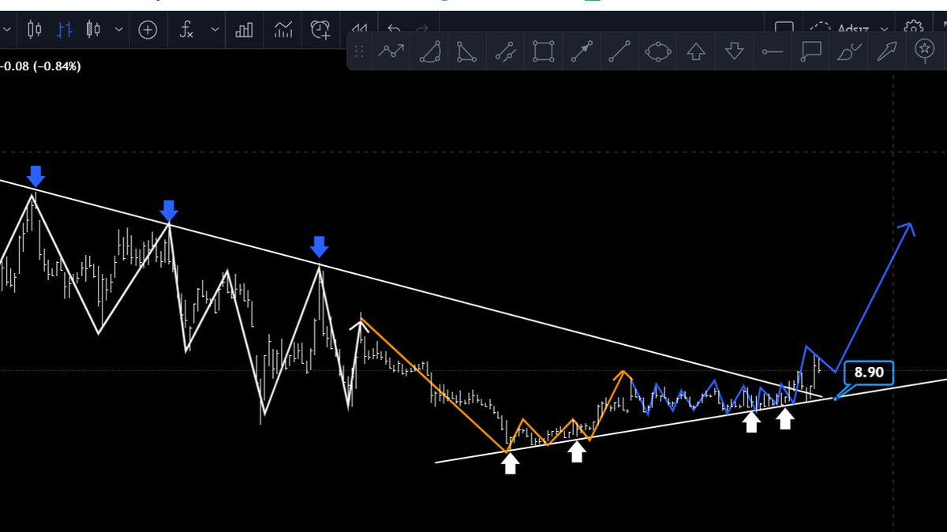
Task: Select the 8.90 callout label on chart
Action: 869,372
